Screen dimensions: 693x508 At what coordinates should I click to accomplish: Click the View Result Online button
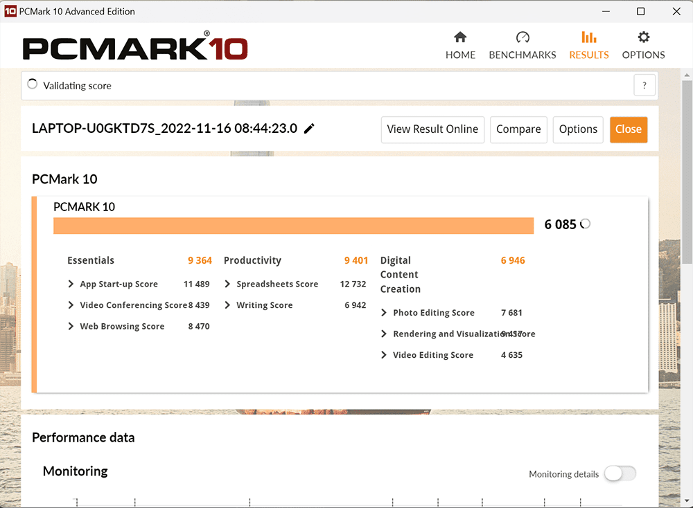pos(432,129)
